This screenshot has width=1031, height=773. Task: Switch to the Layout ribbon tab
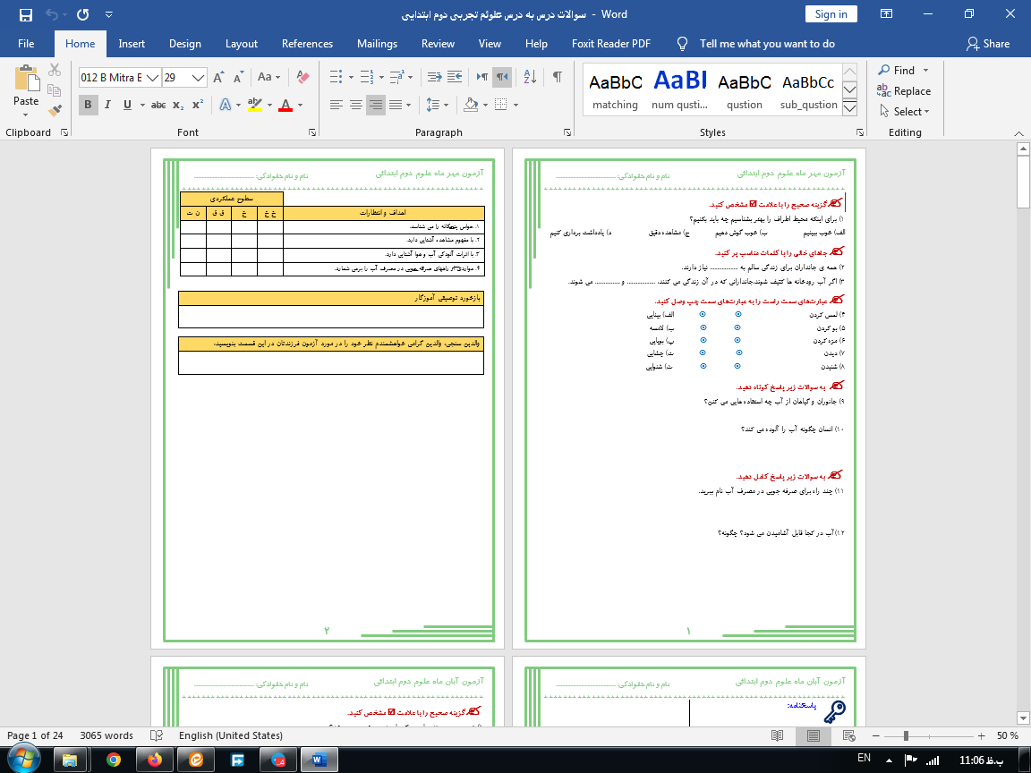(241, 44)
